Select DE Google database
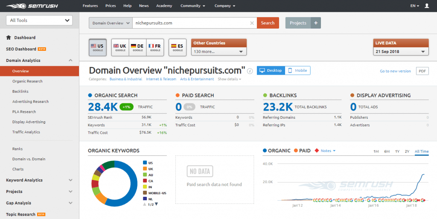437x219 pixels. pos(137,47)
